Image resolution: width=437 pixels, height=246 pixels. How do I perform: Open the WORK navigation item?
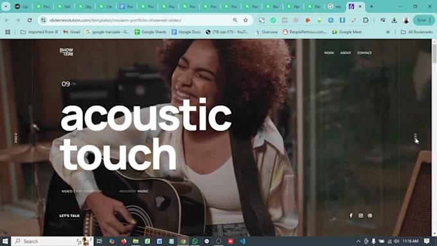point(329,53)
